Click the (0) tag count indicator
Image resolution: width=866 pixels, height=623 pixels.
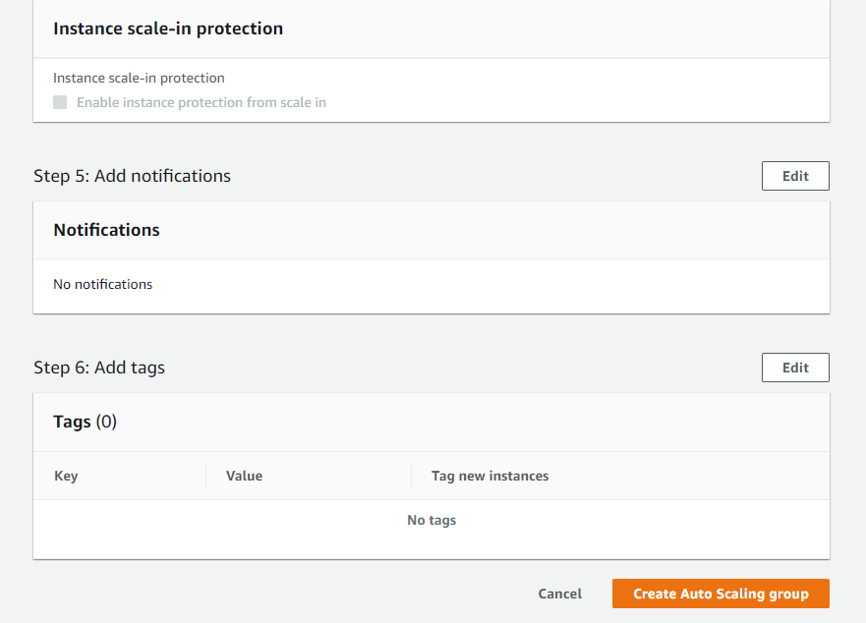click(x=106, y=422)
